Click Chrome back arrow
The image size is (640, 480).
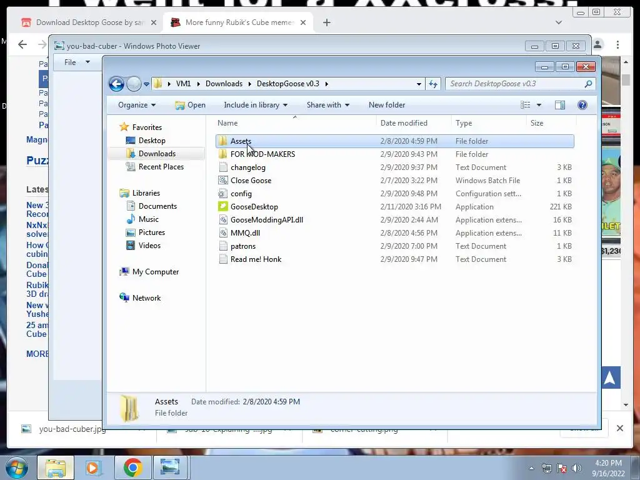point(22,44)
